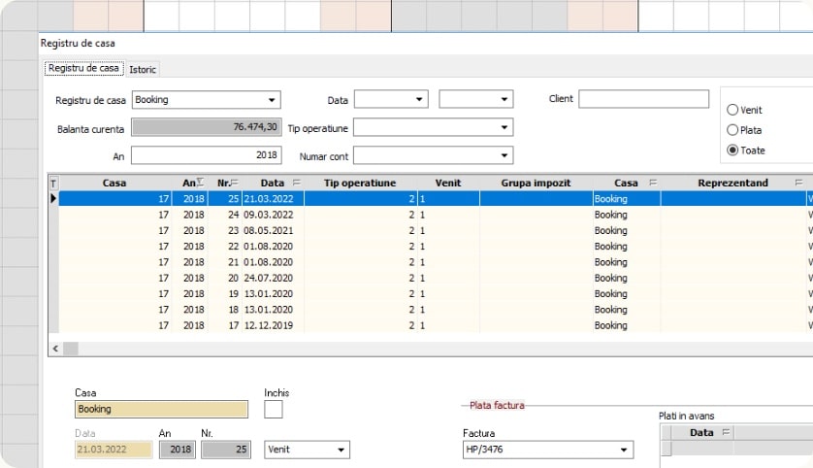The image size is (813, 468).
Task: Click the filter icon in grid Data column header
Action: pos(296,183)
